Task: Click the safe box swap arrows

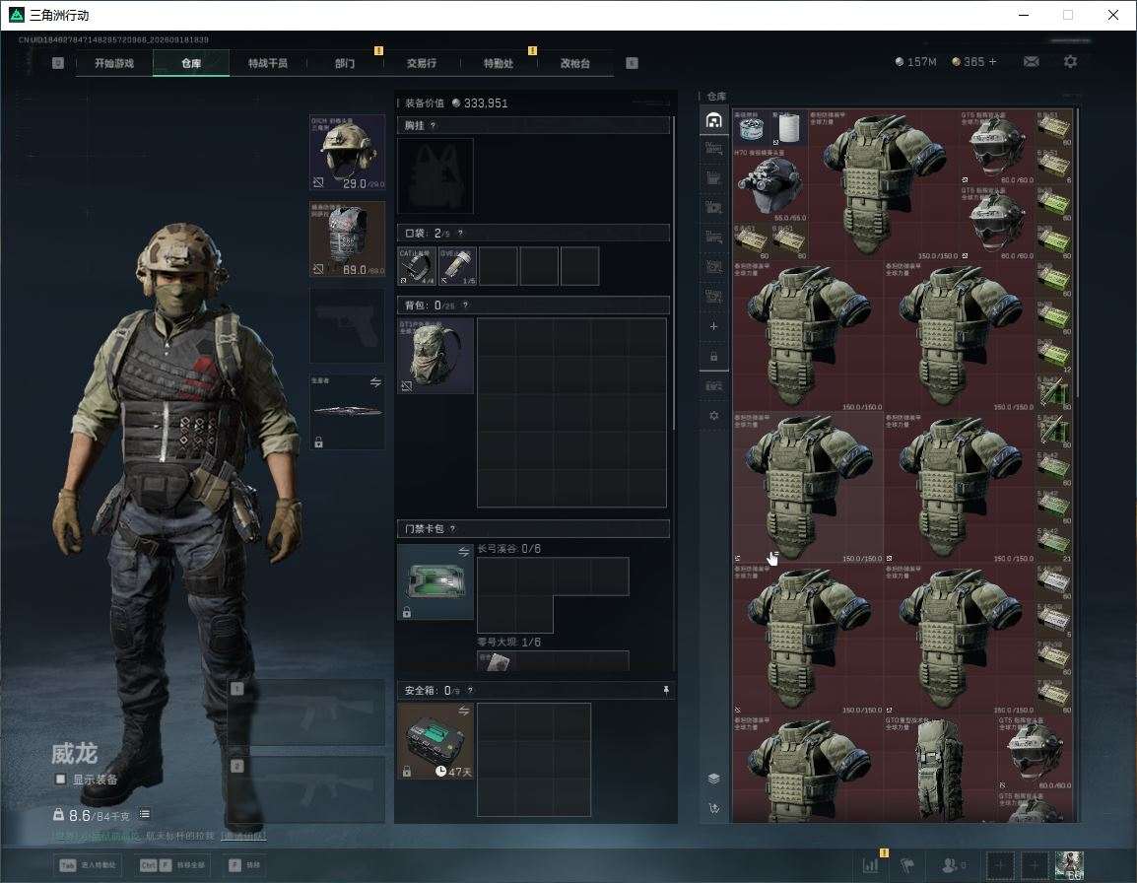Action: point(463,712)
